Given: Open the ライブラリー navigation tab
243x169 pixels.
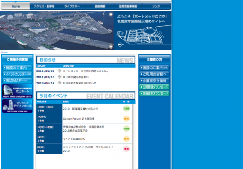Looking at the screenshot, I should tap(72, 6).
